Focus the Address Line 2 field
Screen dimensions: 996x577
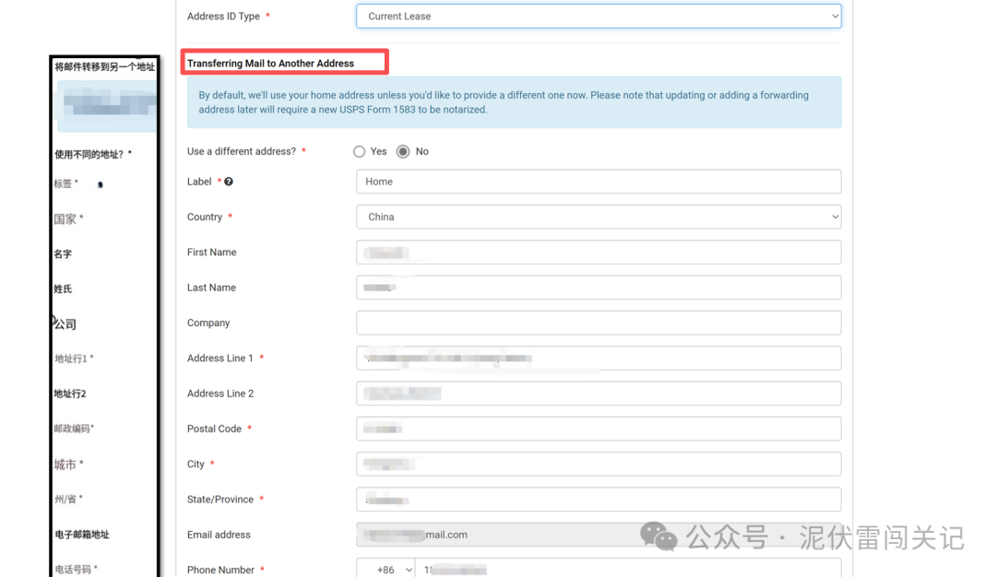coord(599,394)
